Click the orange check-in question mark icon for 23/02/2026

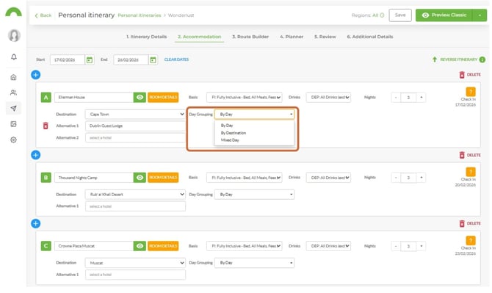tap(471, 240)
